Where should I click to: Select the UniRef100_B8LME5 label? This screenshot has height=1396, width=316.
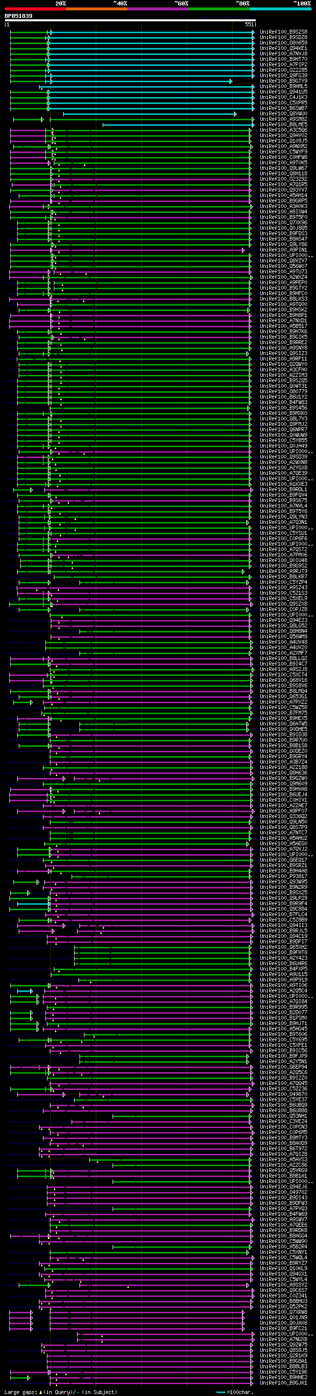point(283,125)
